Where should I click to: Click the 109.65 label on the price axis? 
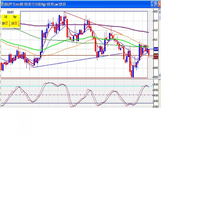coord(156,68)
